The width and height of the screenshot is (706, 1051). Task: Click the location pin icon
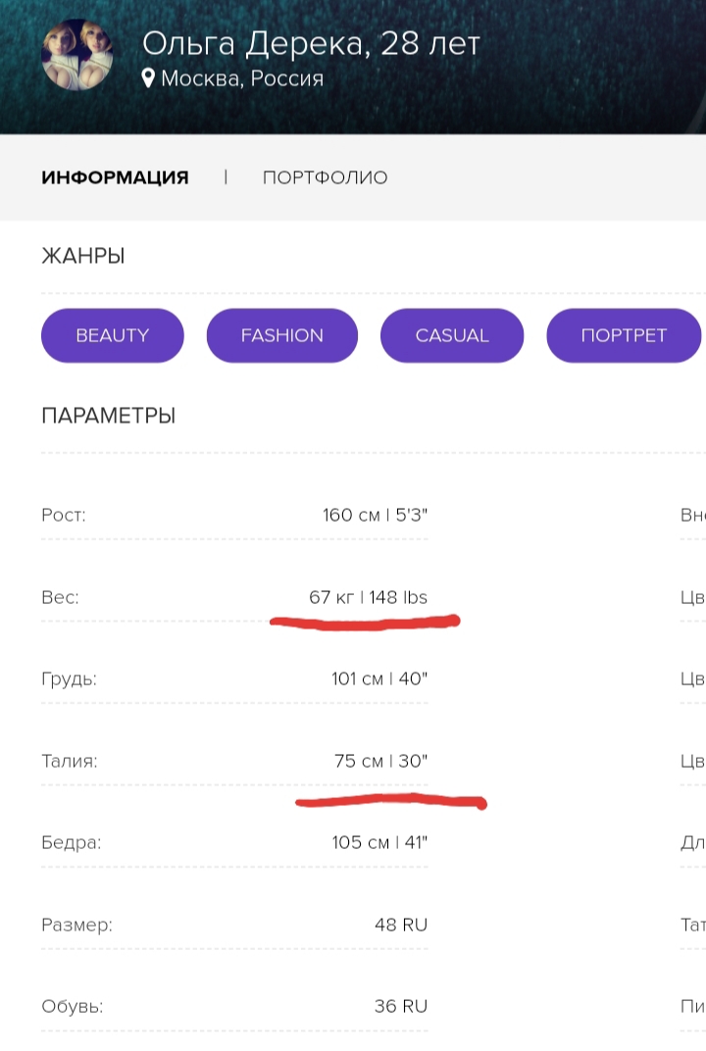148,77
